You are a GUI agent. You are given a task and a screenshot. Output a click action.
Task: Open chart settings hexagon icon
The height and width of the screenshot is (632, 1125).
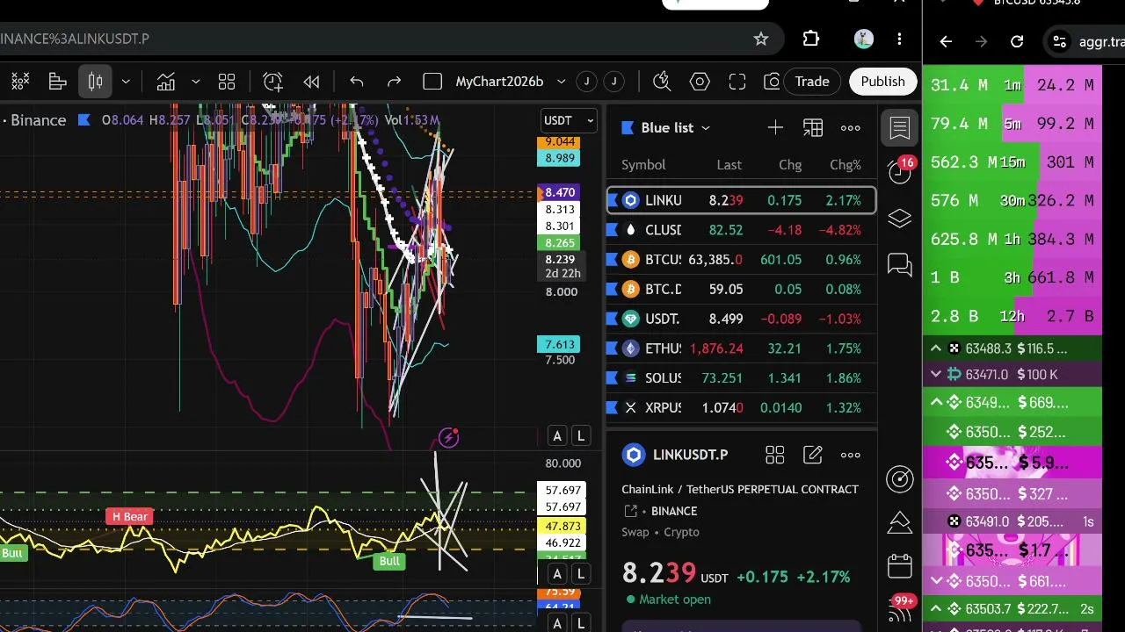700,82
